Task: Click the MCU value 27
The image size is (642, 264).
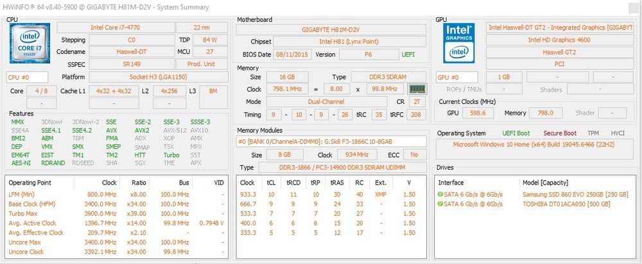Action: (210, 52)
